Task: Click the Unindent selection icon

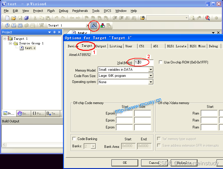Action: pyautogui.click(x=121, y=18)
